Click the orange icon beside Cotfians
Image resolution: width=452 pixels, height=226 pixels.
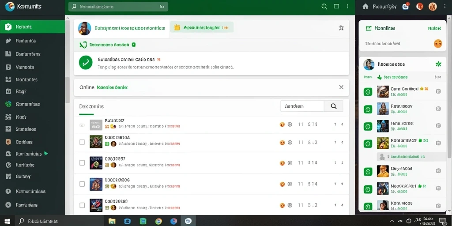point(8,142)
